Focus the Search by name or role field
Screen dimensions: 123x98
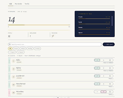click(55, 44)
